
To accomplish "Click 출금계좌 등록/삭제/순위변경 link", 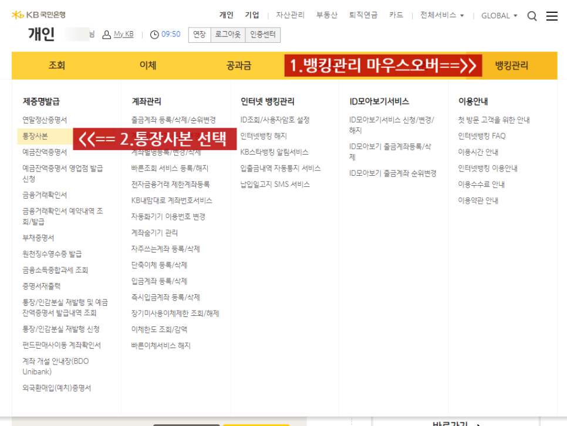I will pos(174,120).
